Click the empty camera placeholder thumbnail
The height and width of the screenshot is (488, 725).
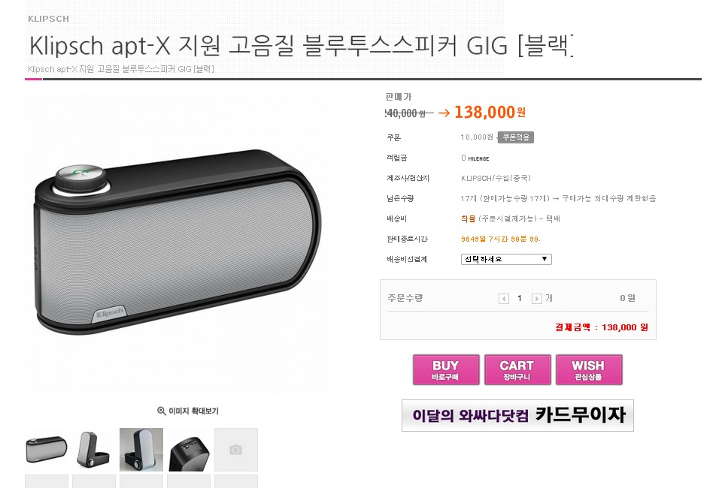tap(236, 450)
